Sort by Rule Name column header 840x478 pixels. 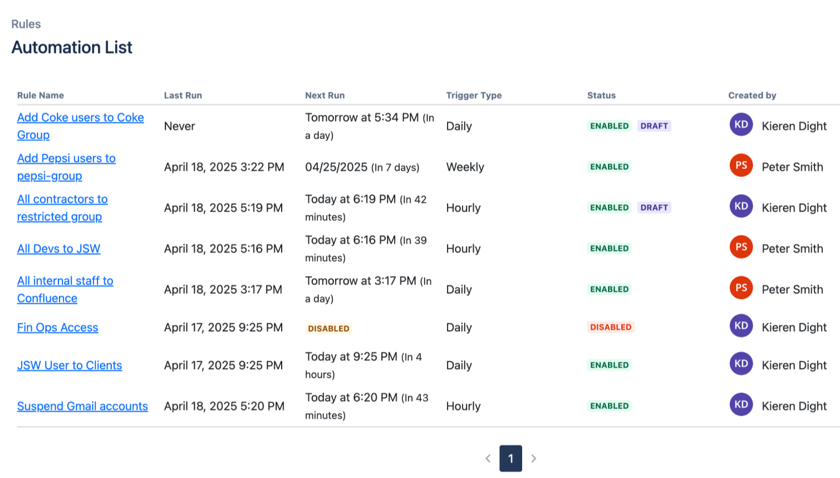click(x=41, y=95)
